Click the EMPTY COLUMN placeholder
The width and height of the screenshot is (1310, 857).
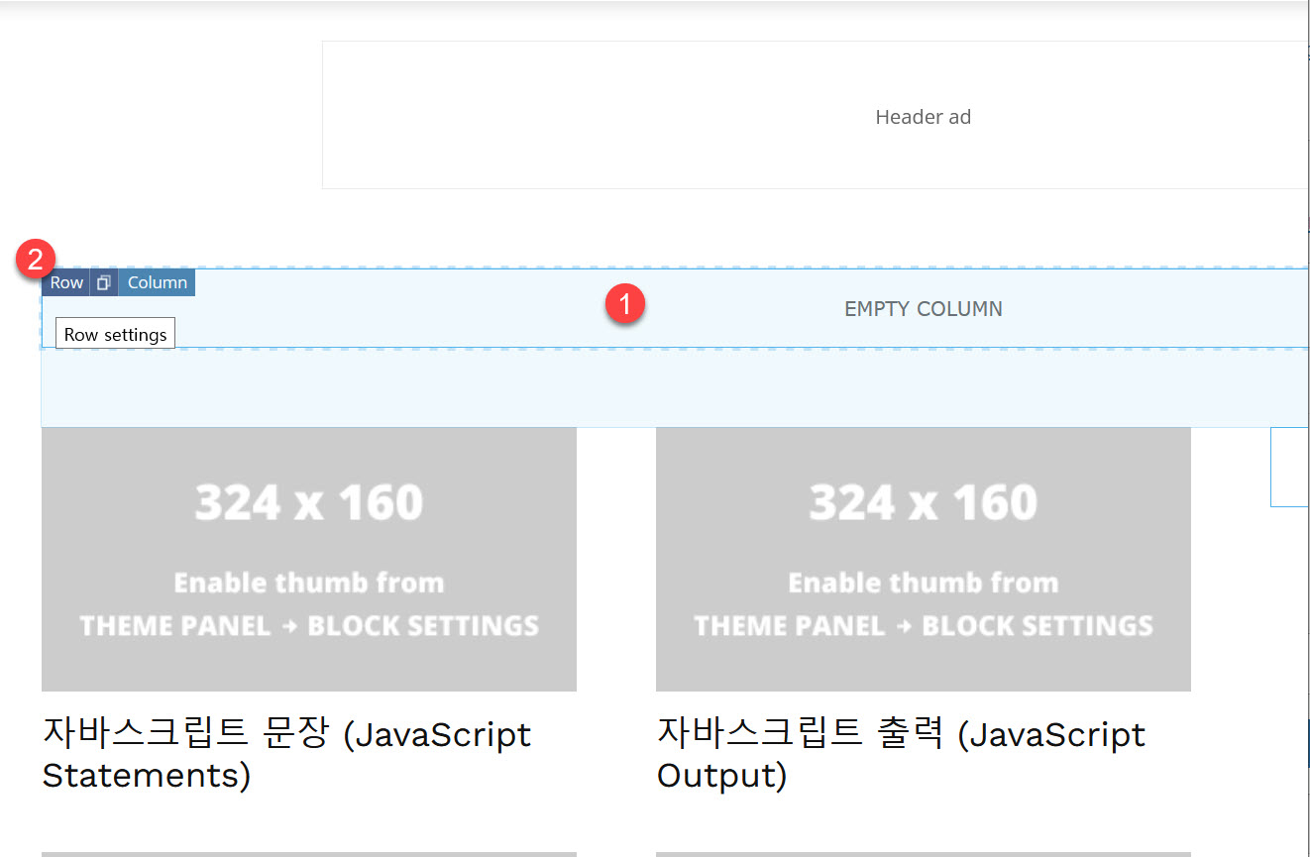pyautogui.click(x=923, y=309)
